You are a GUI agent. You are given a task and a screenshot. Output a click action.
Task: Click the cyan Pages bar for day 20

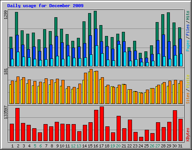coord(119,55)
